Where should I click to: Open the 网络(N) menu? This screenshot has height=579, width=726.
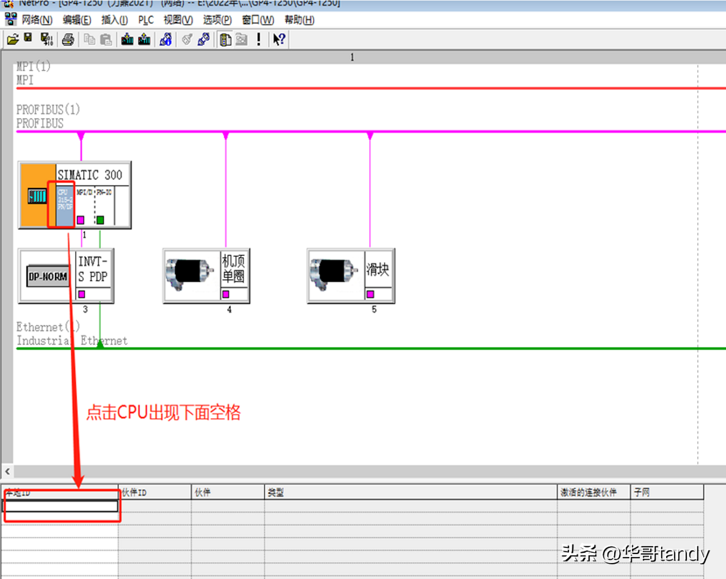pyautogui.click(x=36, y=20)
